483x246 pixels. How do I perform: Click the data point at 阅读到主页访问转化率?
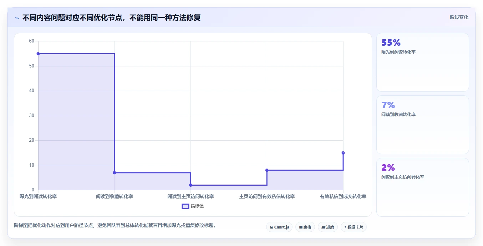tap(190, 185)
